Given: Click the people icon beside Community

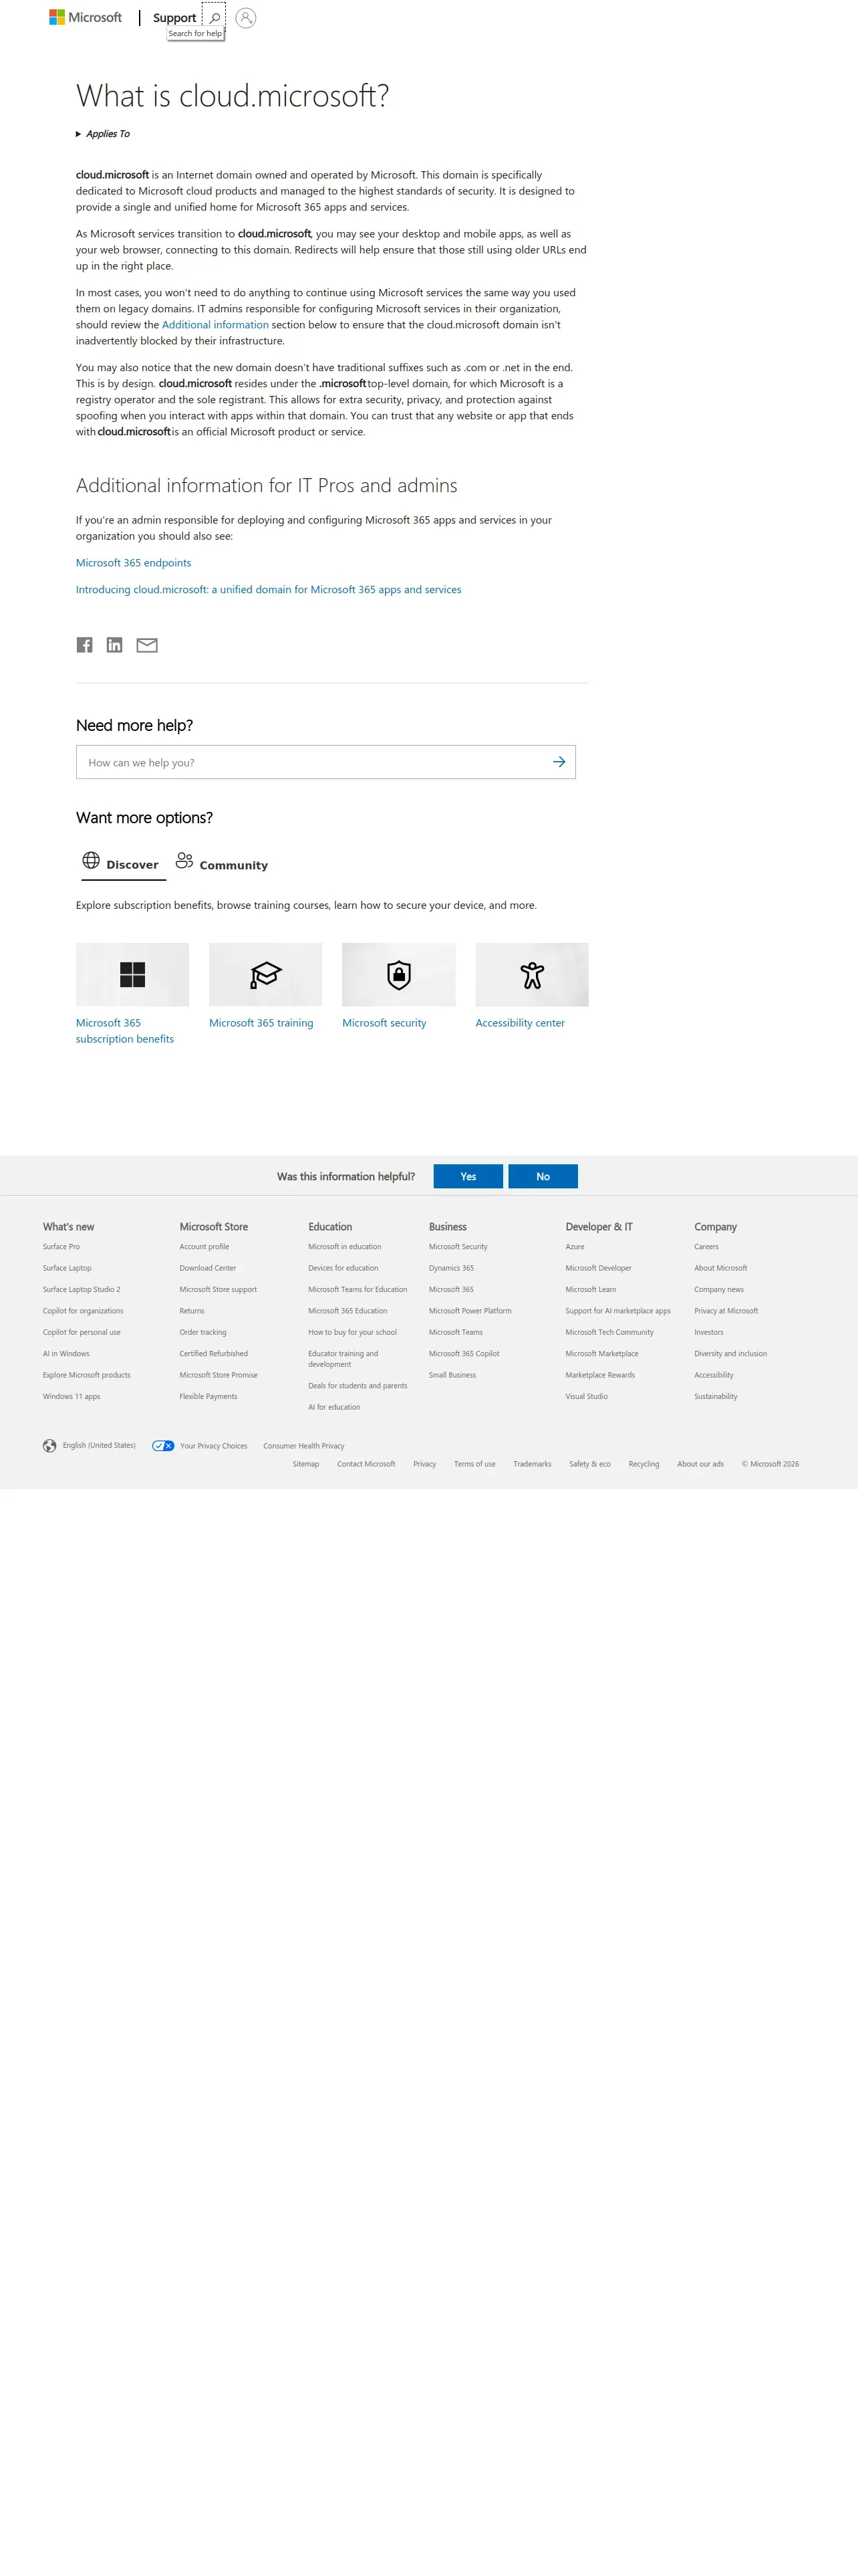Looking at the screenshot, I should 184,860.
